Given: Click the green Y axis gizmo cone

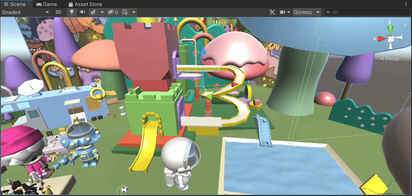Looking at the screenshot, I should point(390,29).
